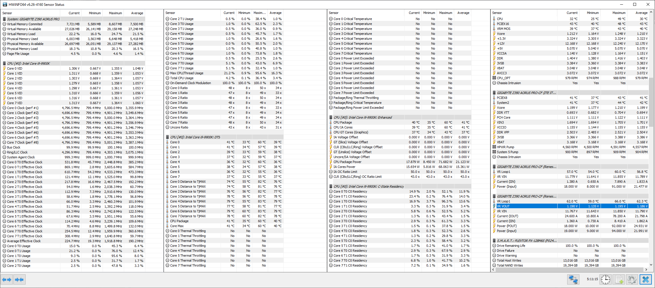Click the truncated "Maxim..." column header
The image size is (655, 288).
pyautogui.click(x=260, y=13)
